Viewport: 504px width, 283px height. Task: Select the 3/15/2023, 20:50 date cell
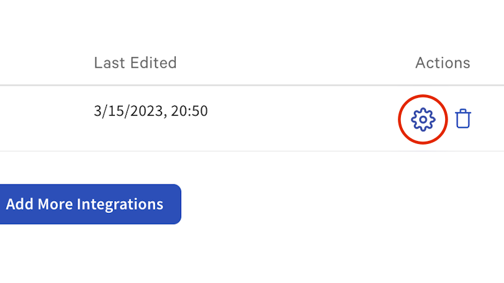pyautogui.click(x=151, y=111)
